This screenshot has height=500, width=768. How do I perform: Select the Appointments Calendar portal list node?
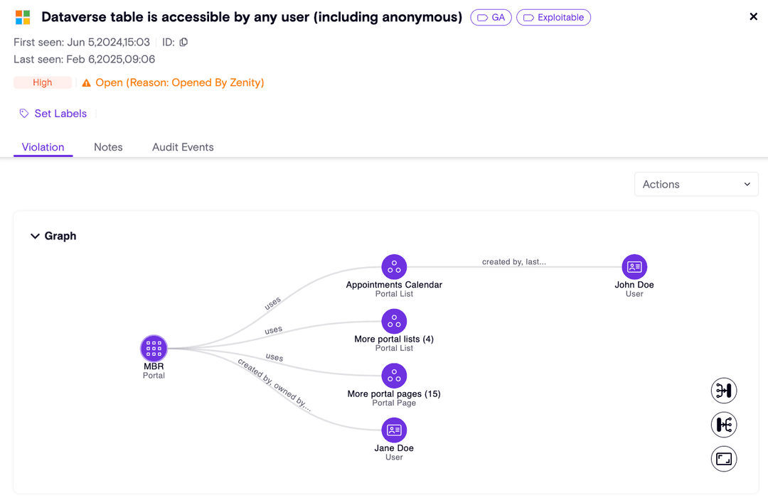[x=394, y=267]
